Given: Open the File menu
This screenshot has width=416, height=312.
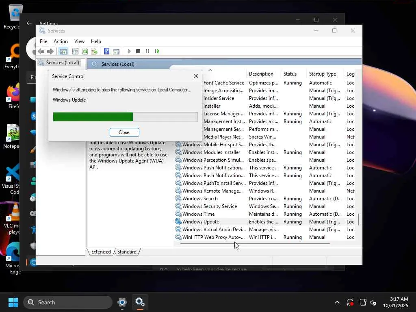Looking at the screenshot, I should [43, 41].
